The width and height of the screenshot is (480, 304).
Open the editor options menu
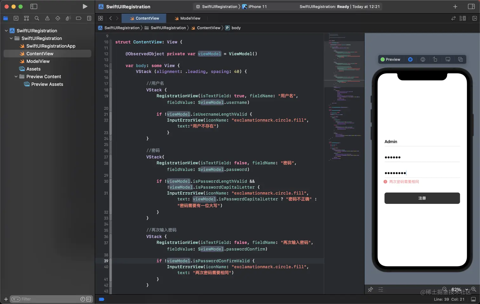(x=463, y=18)
